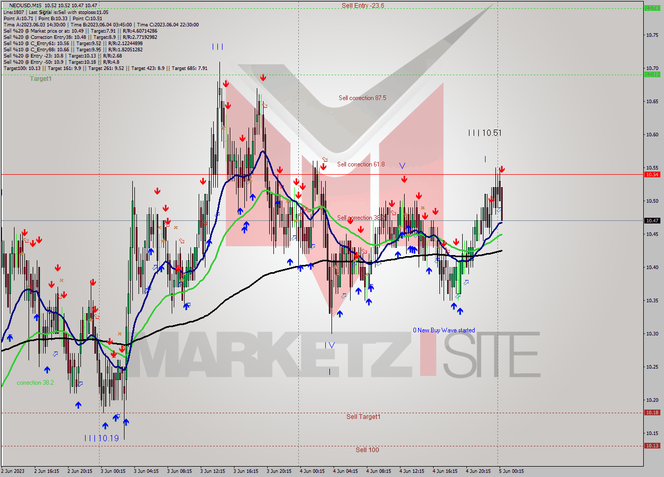The image size is (664, 477).
Task: Select the 'Sell correction 61.8' label
Action: pyautogui.click(x=361, y=164)
